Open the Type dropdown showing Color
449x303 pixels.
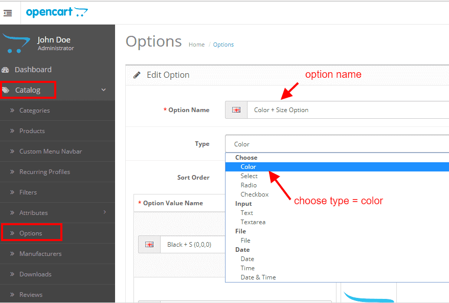point(337,144)
